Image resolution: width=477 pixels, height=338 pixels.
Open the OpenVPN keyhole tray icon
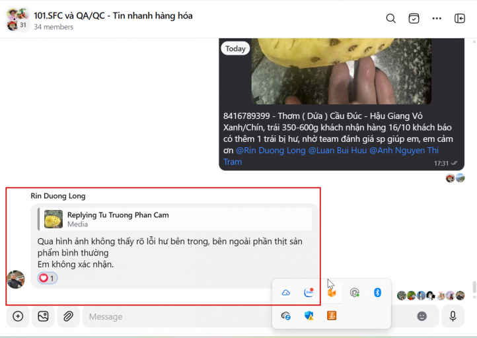pos(354,292)
